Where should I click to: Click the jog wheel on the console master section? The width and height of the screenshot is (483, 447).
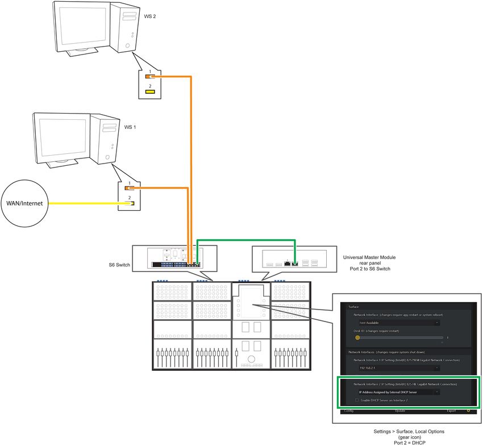pyautogui.click(x=251, y=359)
